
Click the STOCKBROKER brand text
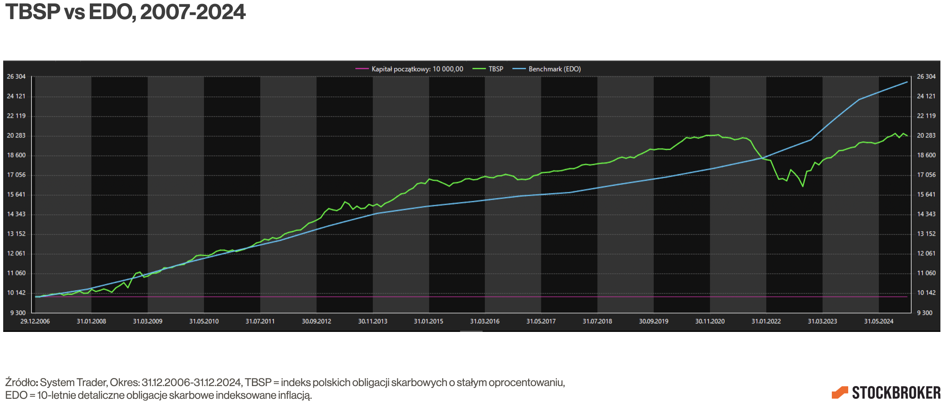(896, 393)
